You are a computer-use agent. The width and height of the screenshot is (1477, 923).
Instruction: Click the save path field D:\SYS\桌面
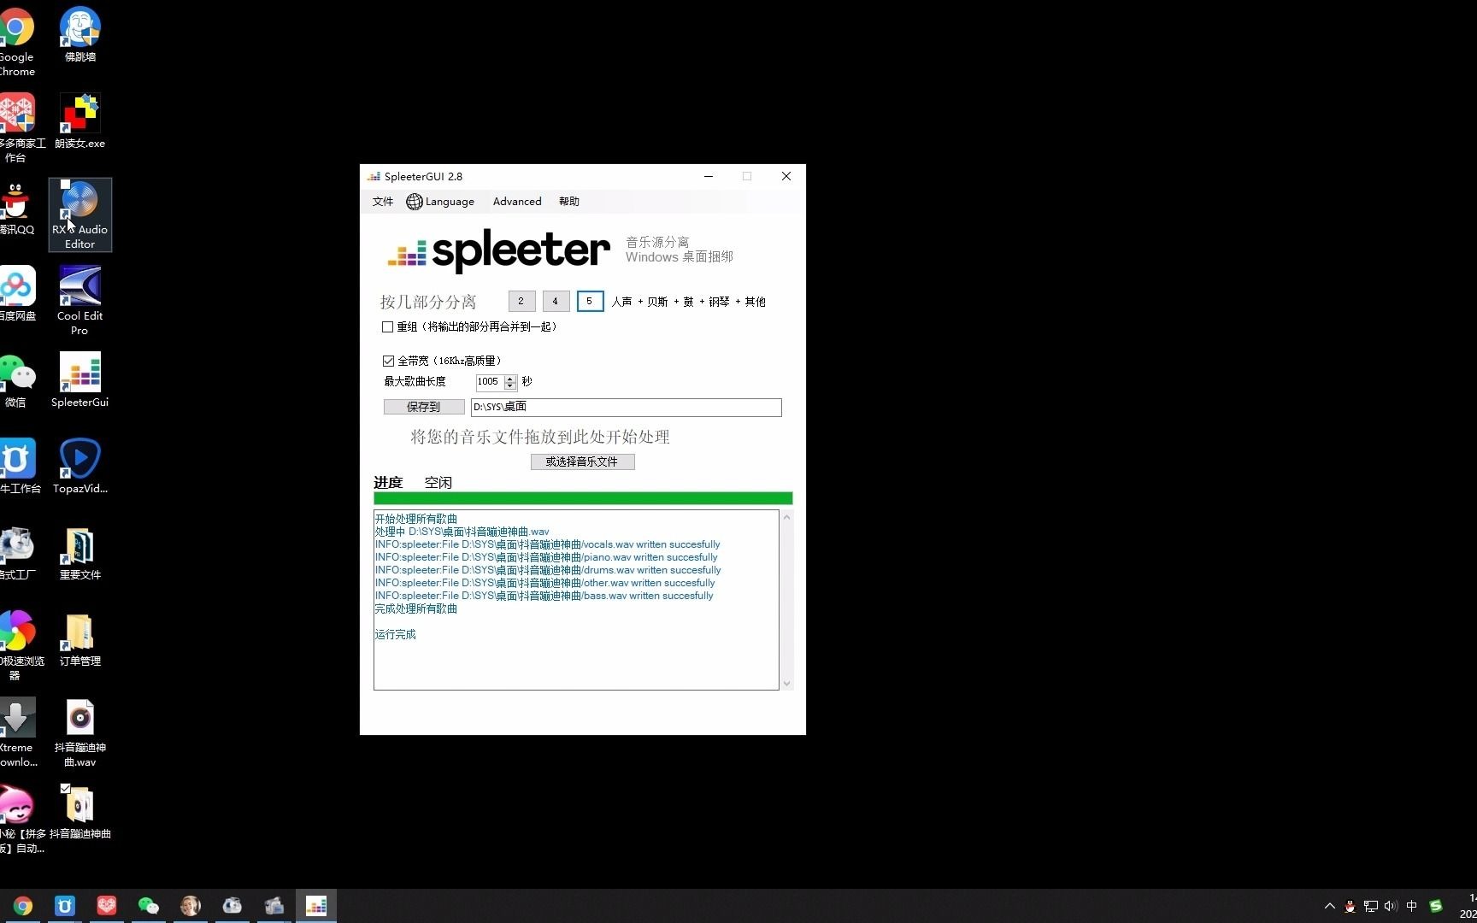[626, 408]
